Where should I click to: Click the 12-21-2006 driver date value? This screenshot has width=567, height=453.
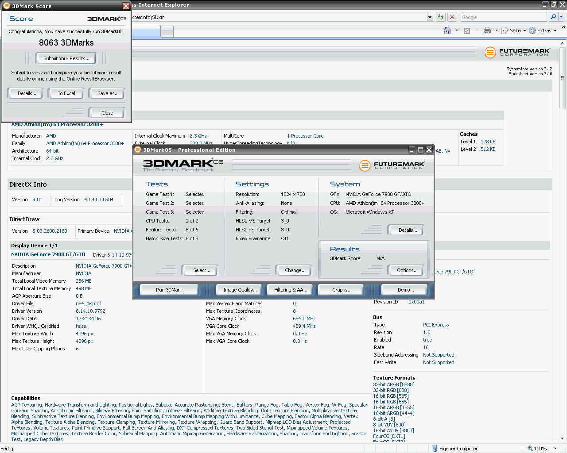point(88,319)
